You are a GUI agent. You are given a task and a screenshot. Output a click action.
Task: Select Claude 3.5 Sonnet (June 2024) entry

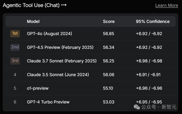[x=58, y=75]
